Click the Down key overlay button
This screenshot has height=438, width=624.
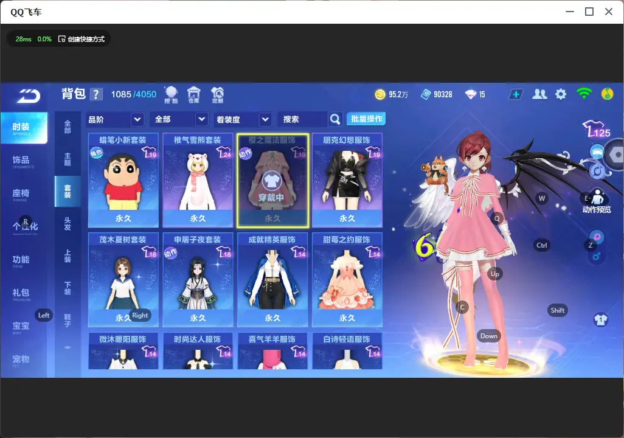click(x=489, y=336)
